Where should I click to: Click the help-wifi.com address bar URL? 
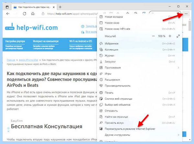[x=72, y=14]
